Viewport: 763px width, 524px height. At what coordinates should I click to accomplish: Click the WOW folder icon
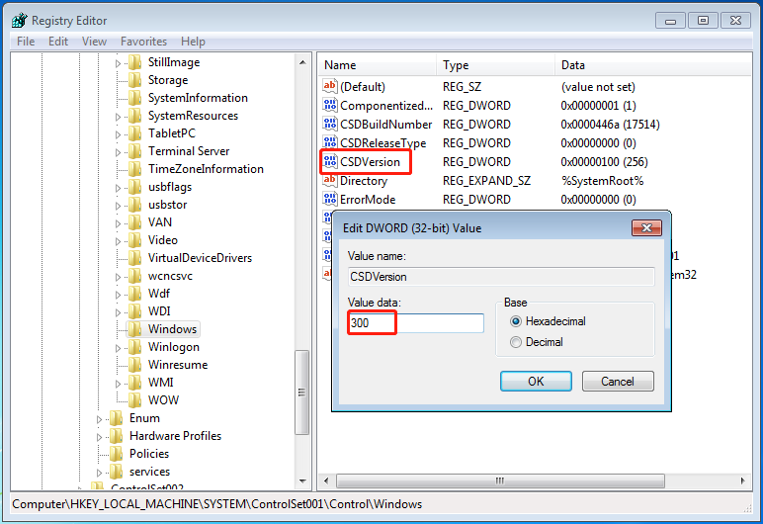click(134, 399)
